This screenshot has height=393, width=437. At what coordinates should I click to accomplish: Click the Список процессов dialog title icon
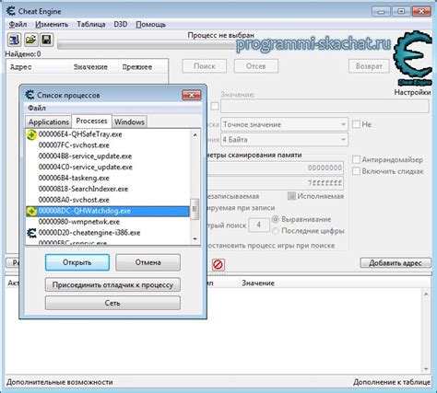(30, 95)
